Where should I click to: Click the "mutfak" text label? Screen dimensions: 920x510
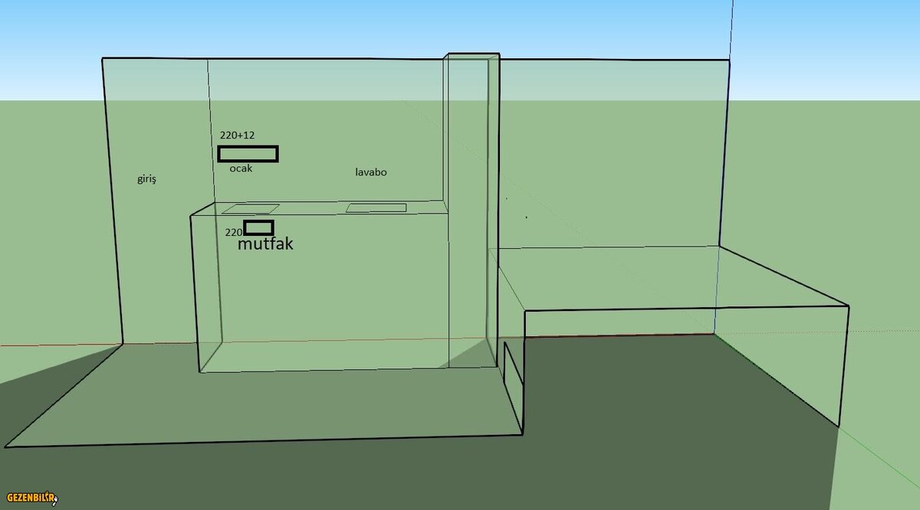tap(264, 244)
